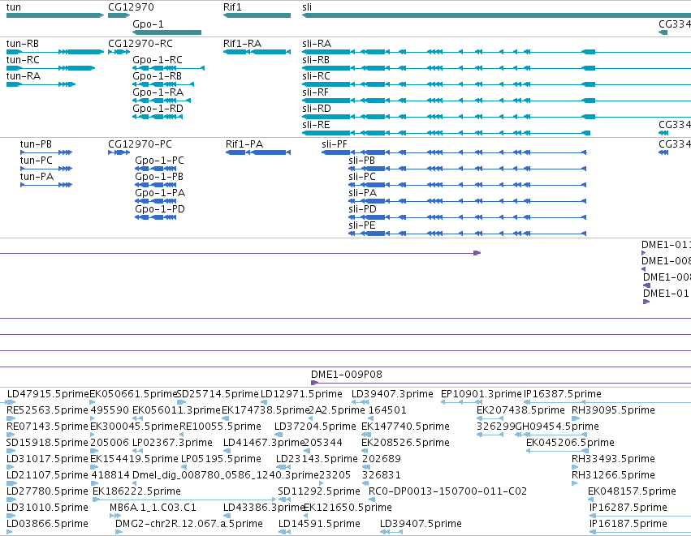Select EST label SD15918.5prime

(x=48, y=443)
